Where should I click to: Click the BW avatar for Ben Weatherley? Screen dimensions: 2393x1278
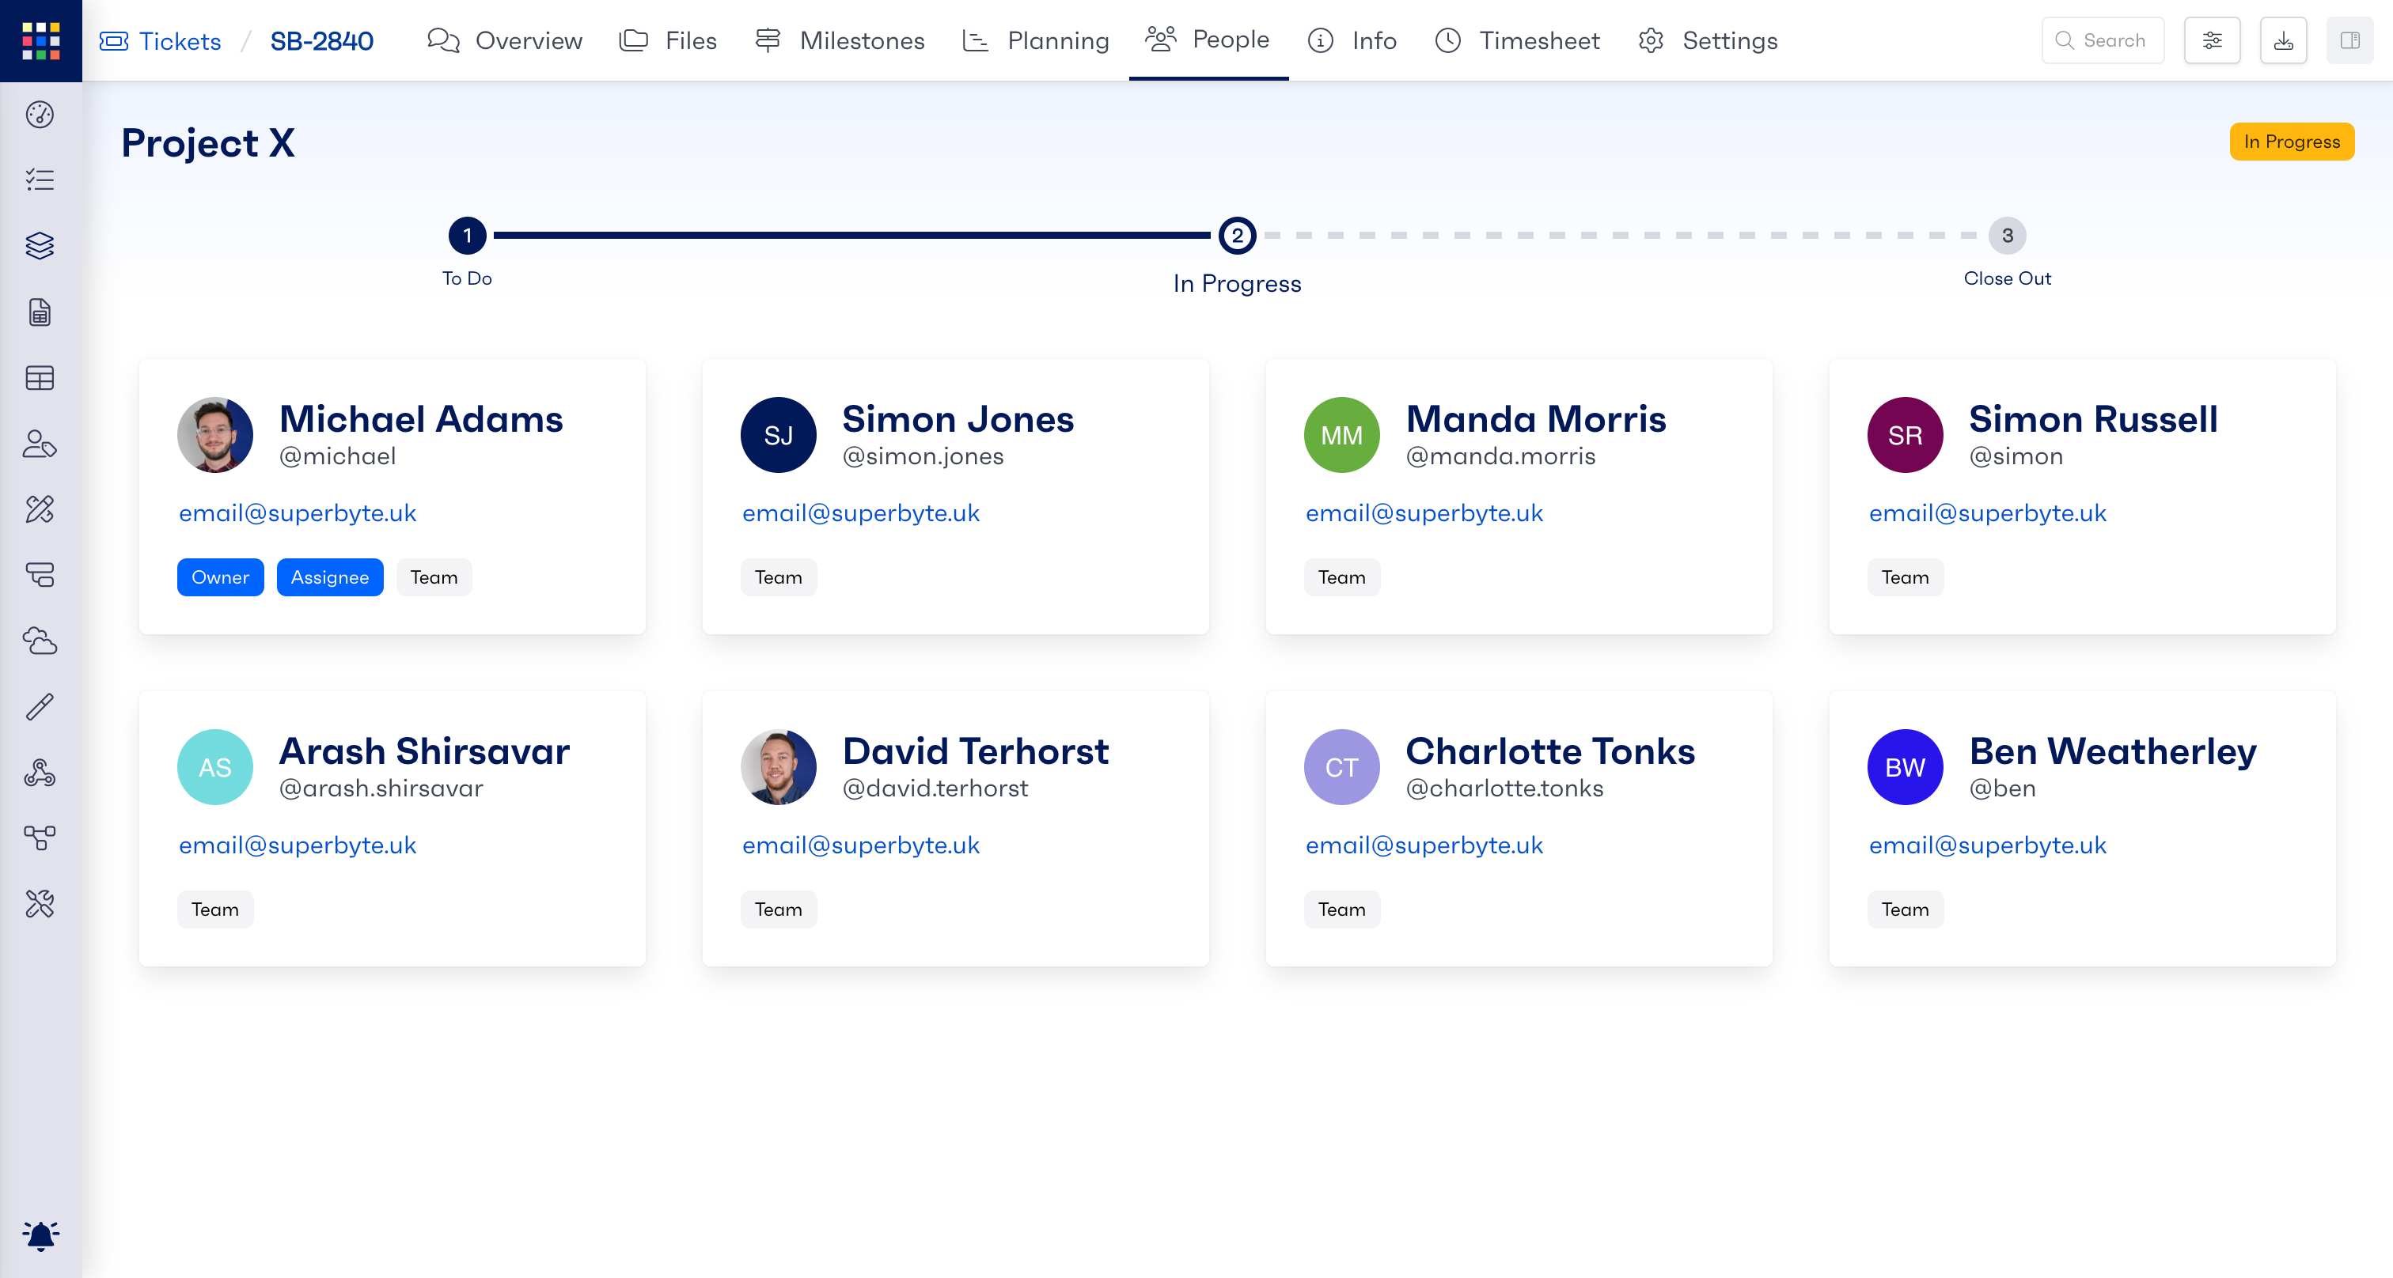[x=1906, y=768]
